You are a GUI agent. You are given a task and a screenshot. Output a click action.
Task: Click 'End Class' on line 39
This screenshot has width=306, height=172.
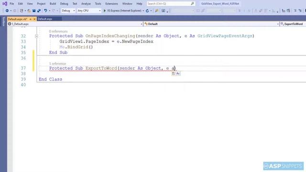pos(50,79)
